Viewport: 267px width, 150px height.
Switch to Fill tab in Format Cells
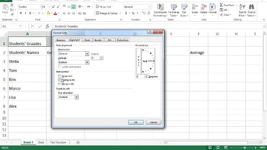[x=109, y=40]
